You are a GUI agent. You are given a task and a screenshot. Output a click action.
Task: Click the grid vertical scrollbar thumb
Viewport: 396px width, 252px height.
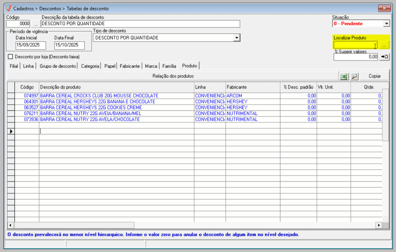point(386,115)
